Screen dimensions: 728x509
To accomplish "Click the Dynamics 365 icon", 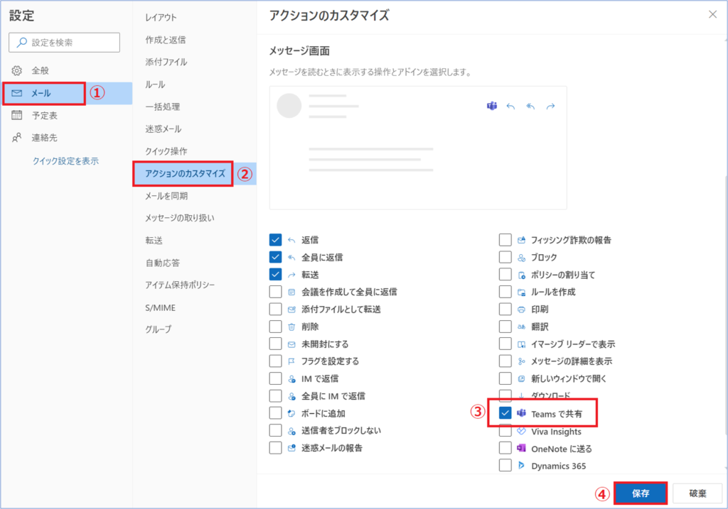I will [521, 466].
